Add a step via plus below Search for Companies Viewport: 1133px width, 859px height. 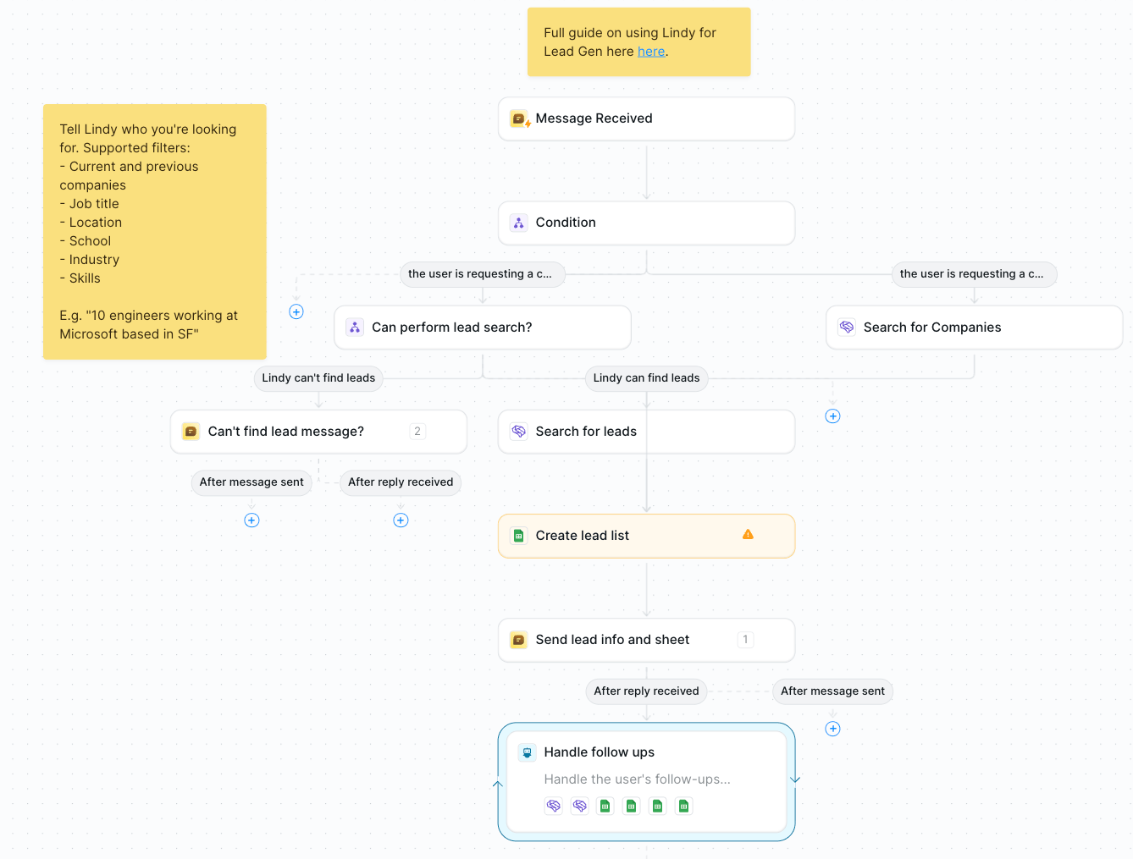tap(833, 416)
